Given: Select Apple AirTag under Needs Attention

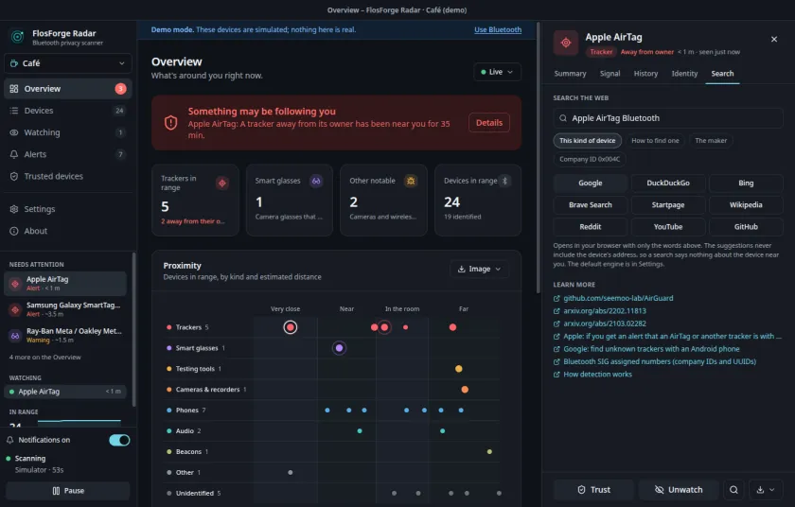Looking at the screenshot, I should point(65,284).
